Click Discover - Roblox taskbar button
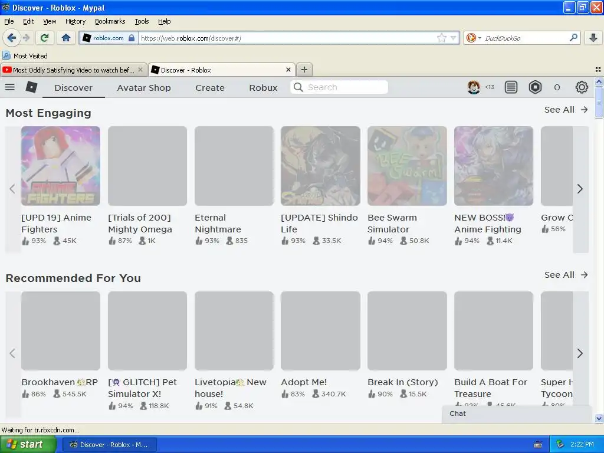 (x=109, y=445)
